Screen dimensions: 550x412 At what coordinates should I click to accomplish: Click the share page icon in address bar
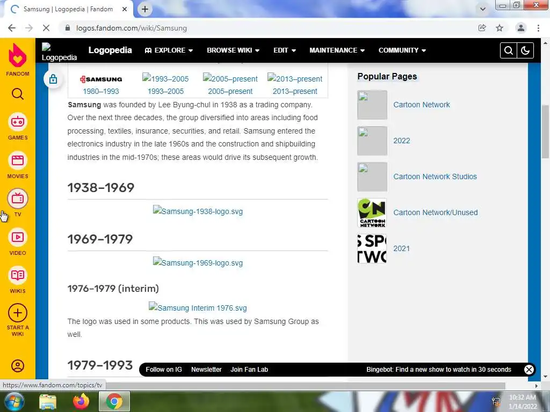coord(482,28)
